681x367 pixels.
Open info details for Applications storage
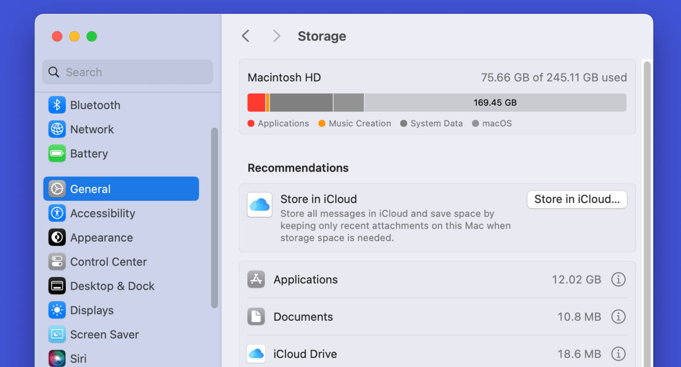[618, 279]
